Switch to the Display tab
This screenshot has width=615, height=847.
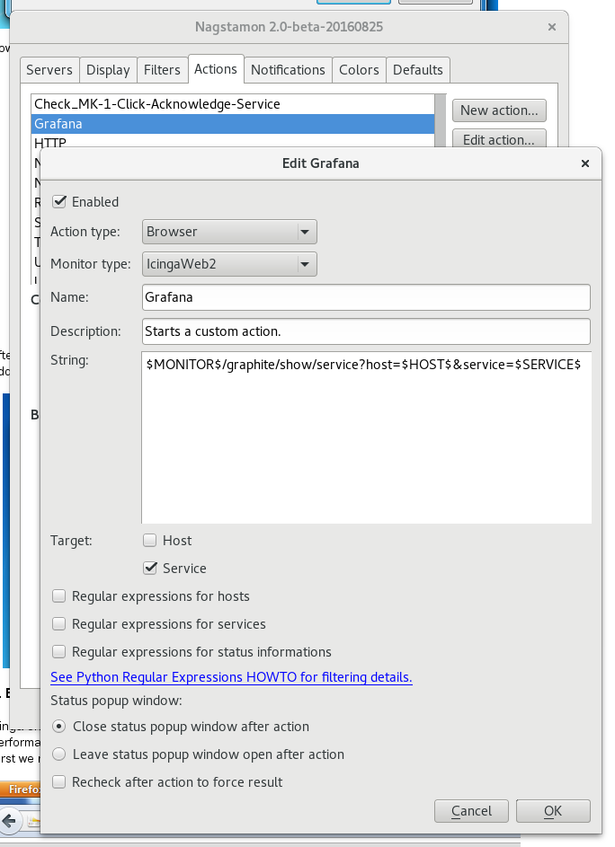108,70
